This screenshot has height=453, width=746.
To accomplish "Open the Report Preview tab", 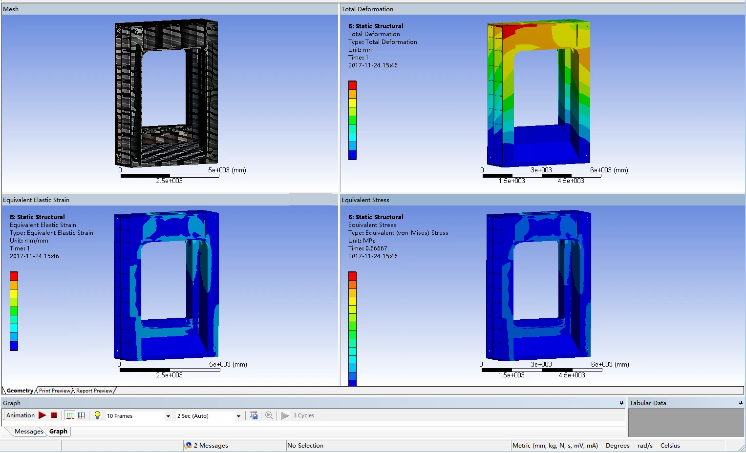I will (94, 391).
